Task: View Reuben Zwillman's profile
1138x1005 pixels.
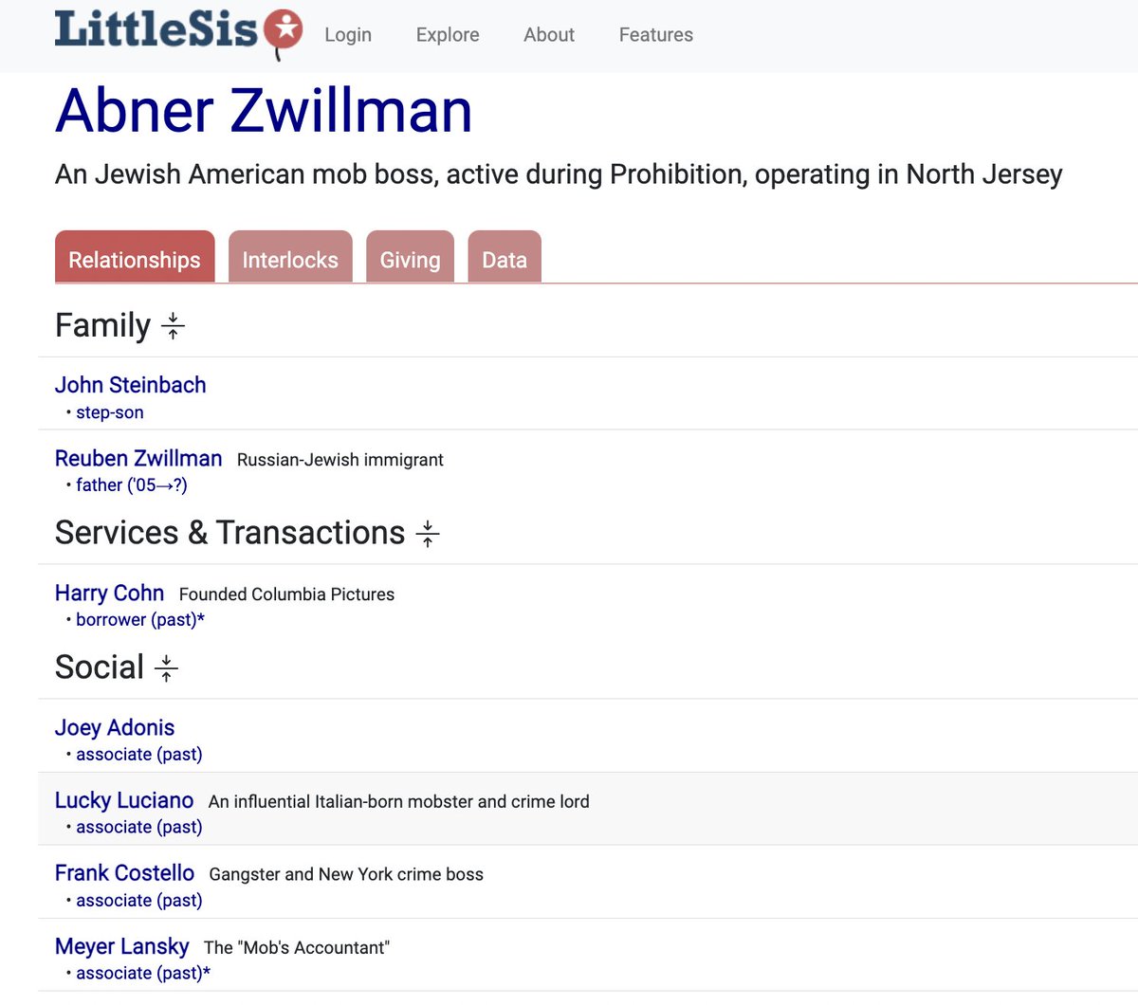Action: pos(138,458)
